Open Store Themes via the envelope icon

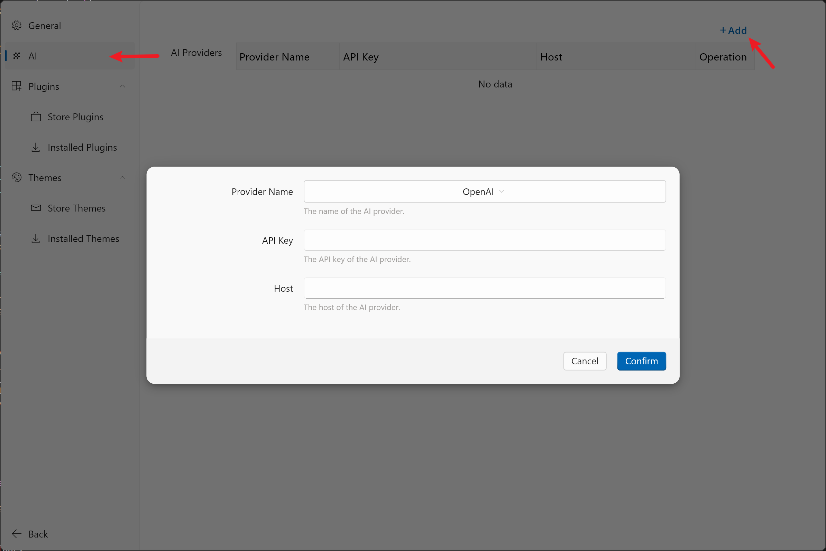click(36, 208)
